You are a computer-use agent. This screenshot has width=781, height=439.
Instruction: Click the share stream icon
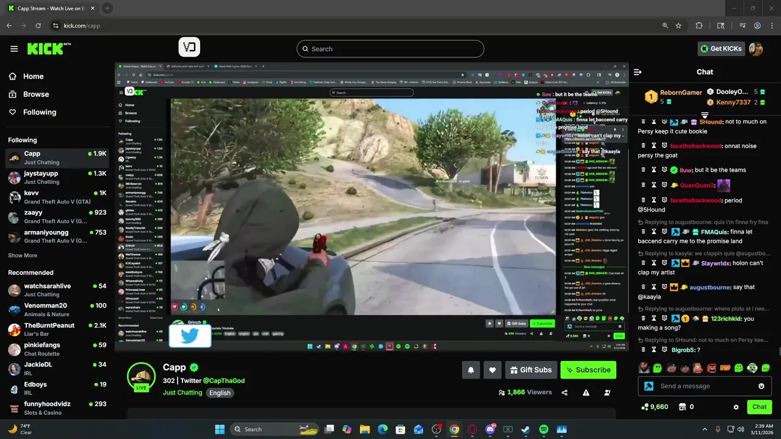point(564,393)
